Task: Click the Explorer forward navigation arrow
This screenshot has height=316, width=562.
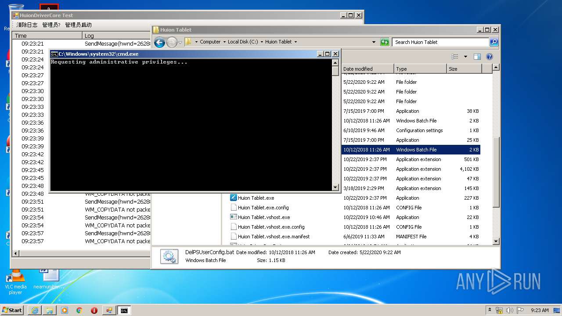Action: tap(172, 42)
